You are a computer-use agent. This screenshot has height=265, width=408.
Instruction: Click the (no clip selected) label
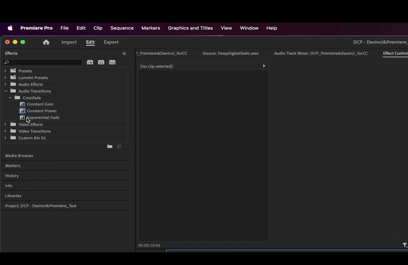point(156,66)
